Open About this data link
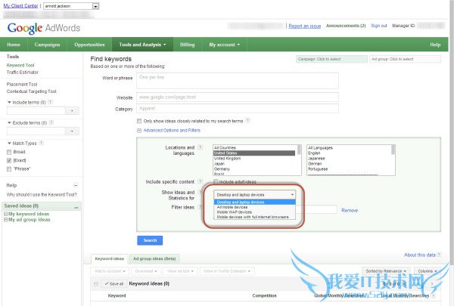This screenshot has height=306, width=454. 419,255
